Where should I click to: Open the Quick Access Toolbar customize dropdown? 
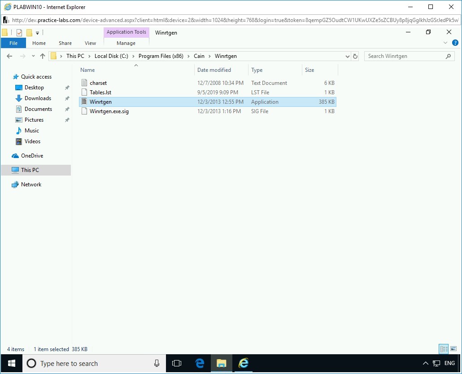pyautogui.click(x=38, y=33)
